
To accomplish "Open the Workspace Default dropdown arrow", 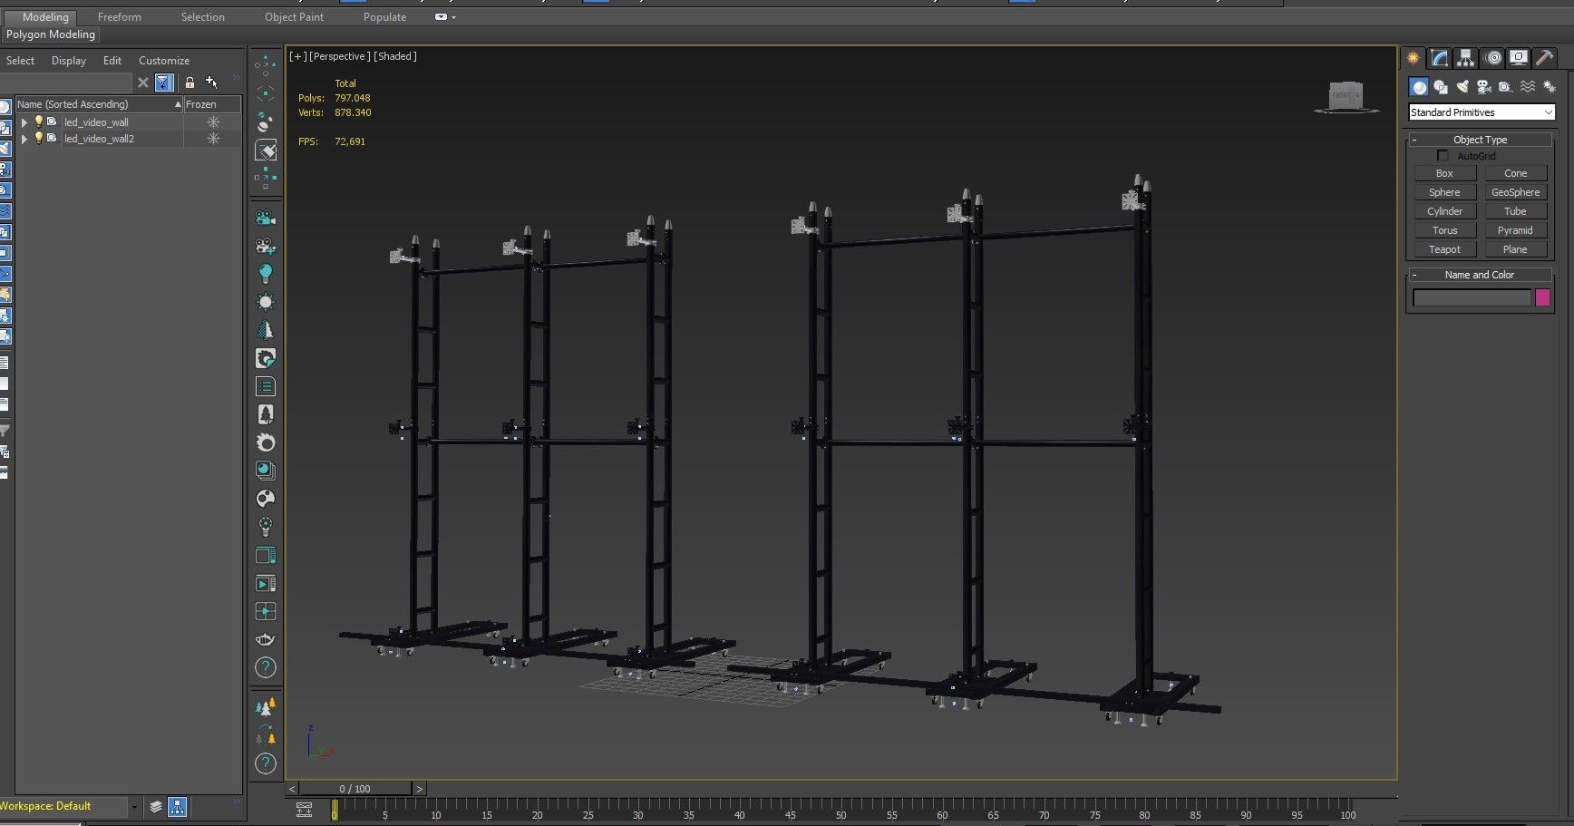I will point(134,807).
